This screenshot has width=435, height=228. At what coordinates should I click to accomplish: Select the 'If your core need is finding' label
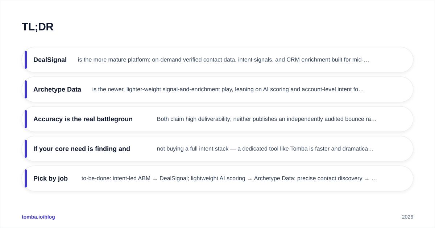coord(82,149)
